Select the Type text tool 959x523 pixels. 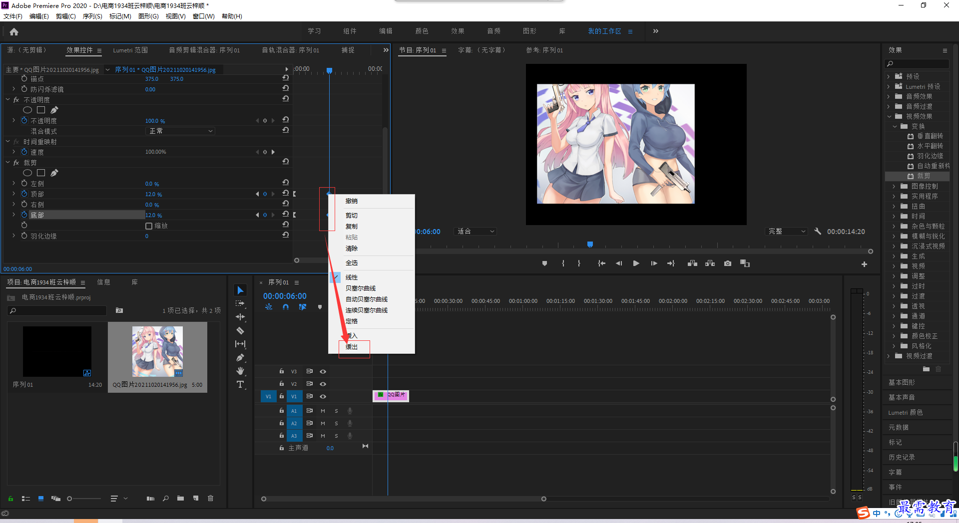click(240, 384)
